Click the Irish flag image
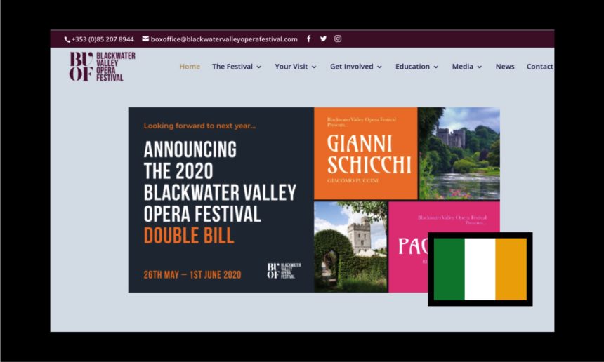The width and height of the screenshot is (604, 362). (480, 269)
